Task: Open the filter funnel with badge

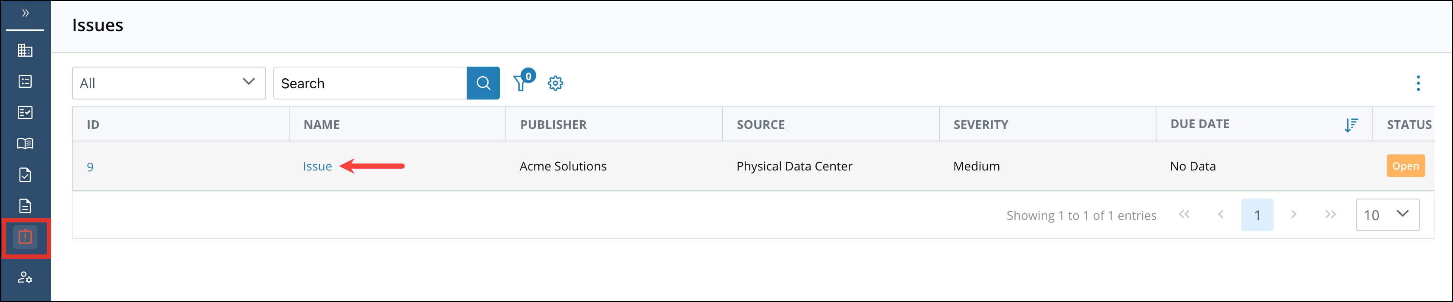Action: tap(521, 83)
